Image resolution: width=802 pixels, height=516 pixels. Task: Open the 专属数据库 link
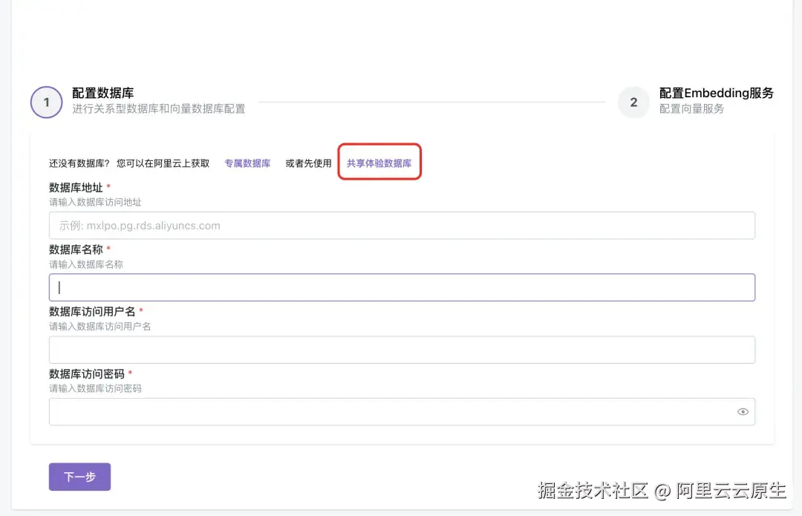pyautogui.click(x=247, y=163)
